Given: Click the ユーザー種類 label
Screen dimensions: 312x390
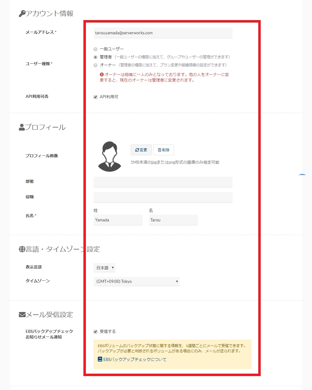Looking at the screenshot, I should 38,64.
